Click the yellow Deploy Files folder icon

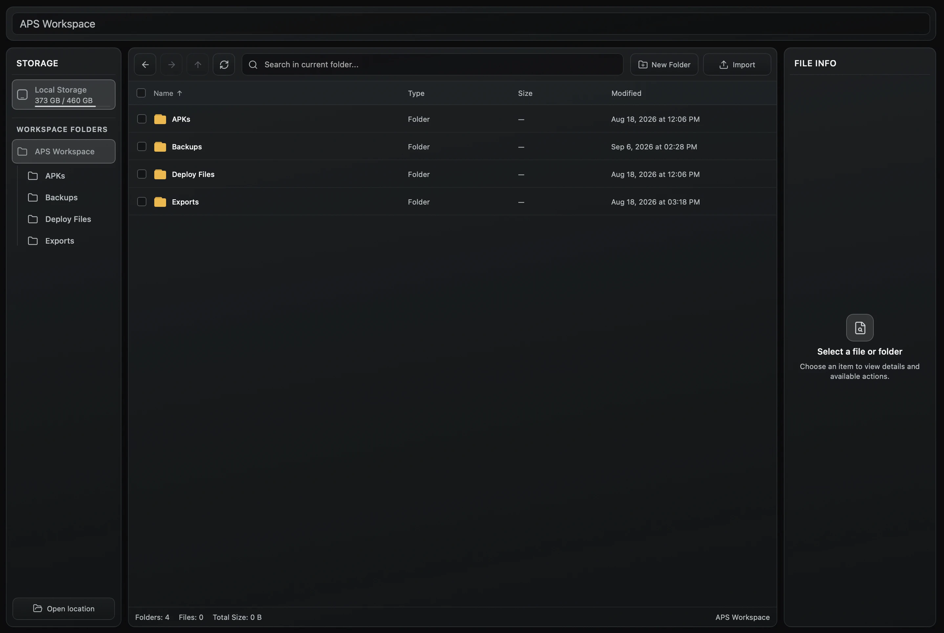pos(160,174)
